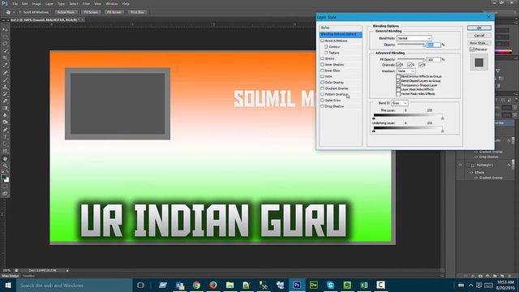Confirm Layer Style with OK

coord(479,28)
